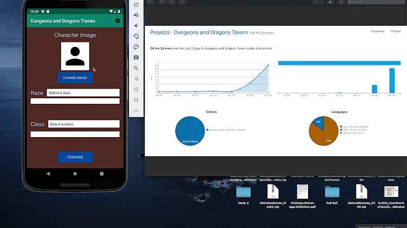Click the commits link in the dashboard

click(x=378, y=31)
